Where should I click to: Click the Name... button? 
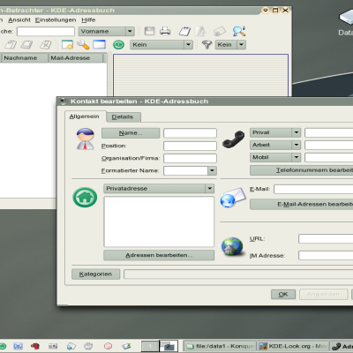point(131,133)
